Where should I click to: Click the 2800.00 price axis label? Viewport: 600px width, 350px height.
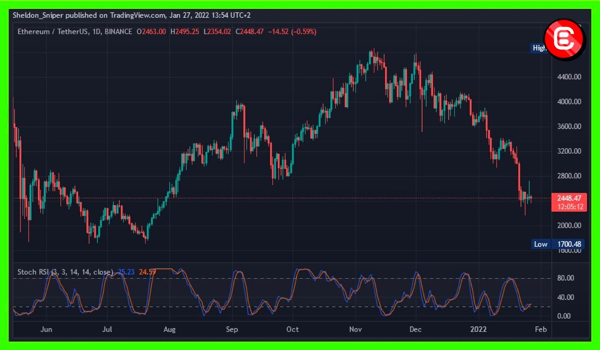coord(569,176)
